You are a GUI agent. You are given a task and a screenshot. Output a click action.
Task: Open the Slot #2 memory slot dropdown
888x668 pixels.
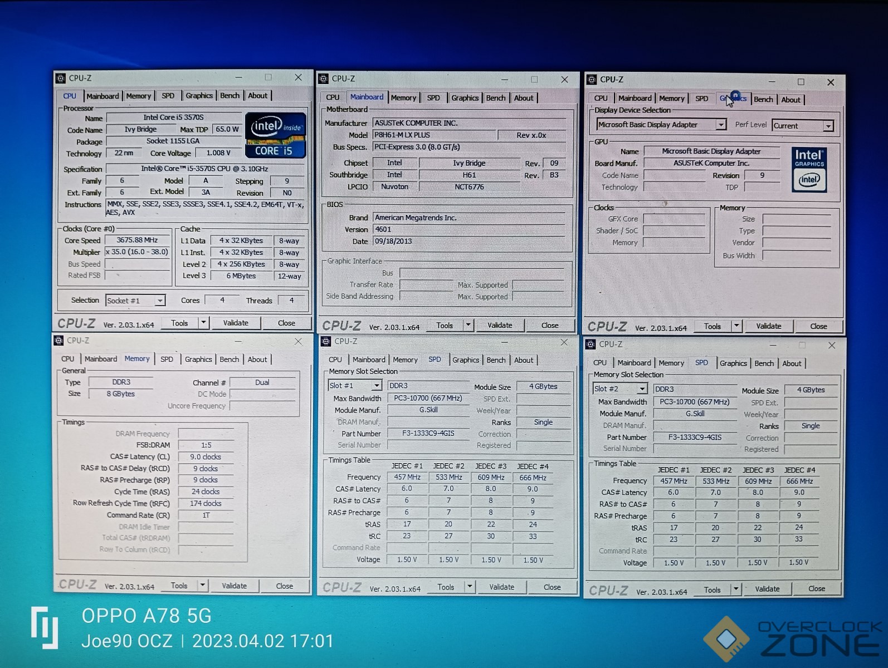[x=642, y=389]
